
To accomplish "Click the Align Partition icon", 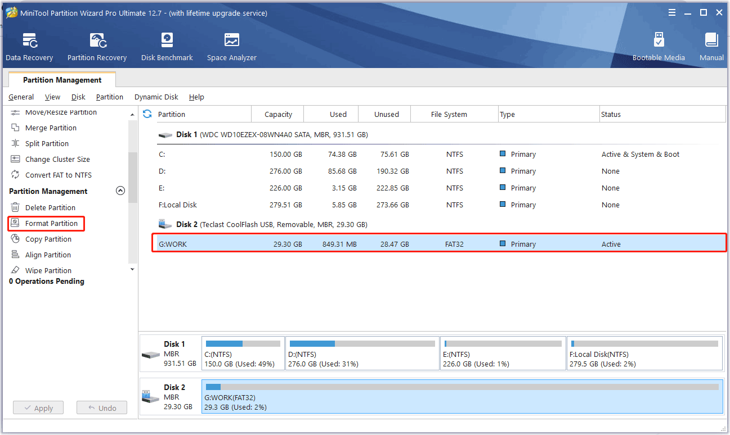I will (15, 255).
